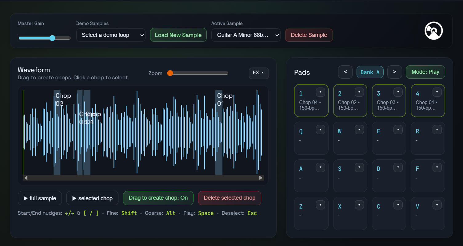This screenshot has height=246, width=463.
Task: Switch the pads out of Play mode
Action: [x=425, y=72]
